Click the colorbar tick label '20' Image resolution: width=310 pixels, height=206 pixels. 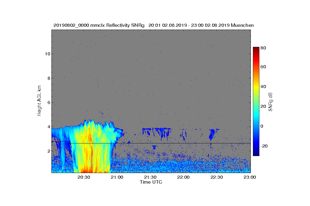(263, 106)
